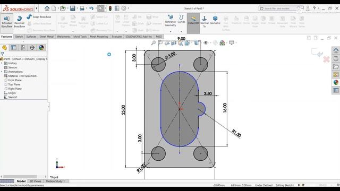Image resolution: width=340 pixels, height=191 pixels.
Task: Save the current part
Action: tap(72, 8)
